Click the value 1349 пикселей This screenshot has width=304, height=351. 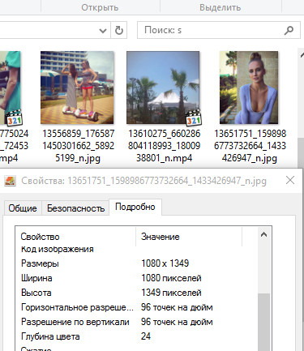pyautogui.click(x=171, y=293)
